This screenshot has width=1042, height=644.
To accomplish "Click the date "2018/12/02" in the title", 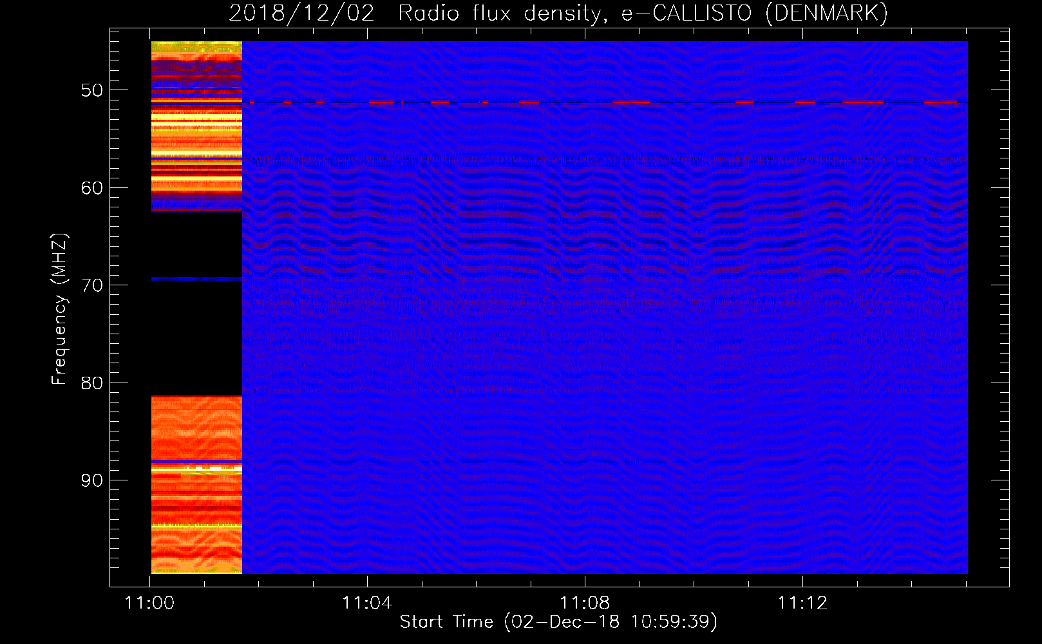I will pyautogui.click(x=301, y=14).
